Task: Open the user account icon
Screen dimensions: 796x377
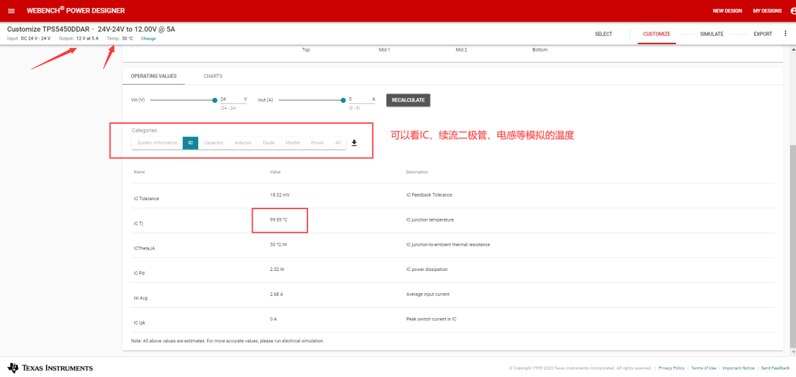Action: pos(793,10)
